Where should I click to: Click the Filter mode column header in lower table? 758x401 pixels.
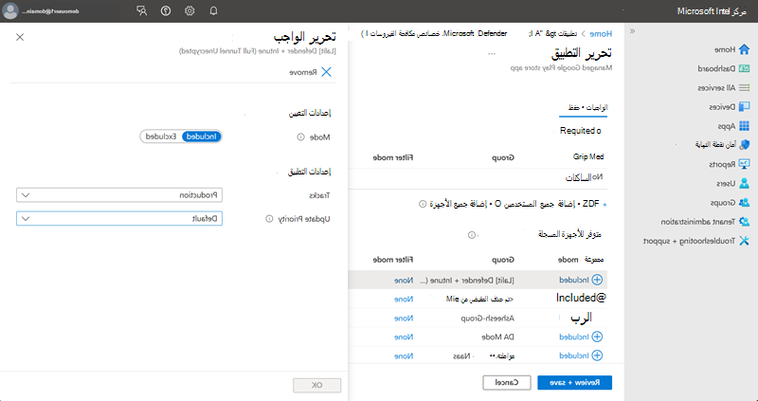point(392,260)
